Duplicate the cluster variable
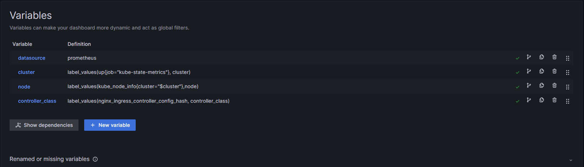Viewport: 584px width, 167px height. [x=541, y=71]
